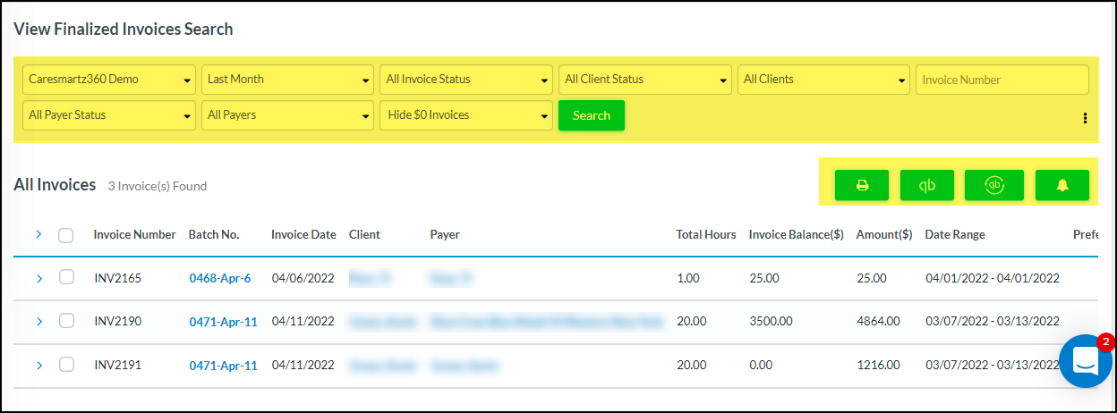The image size is (1117, 413).
Task: Click the QuickBooks sync circle icon button
Action: 993,185
